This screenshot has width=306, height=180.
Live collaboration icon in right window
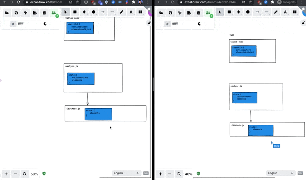click(208, 13)
